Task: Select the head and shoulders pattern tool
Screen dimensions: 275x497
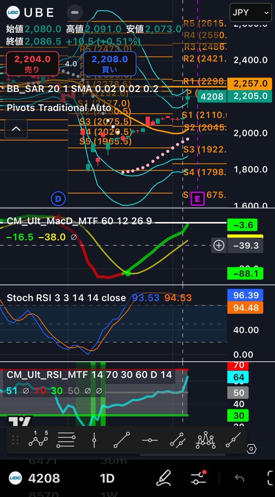Action: pos(205,440)
